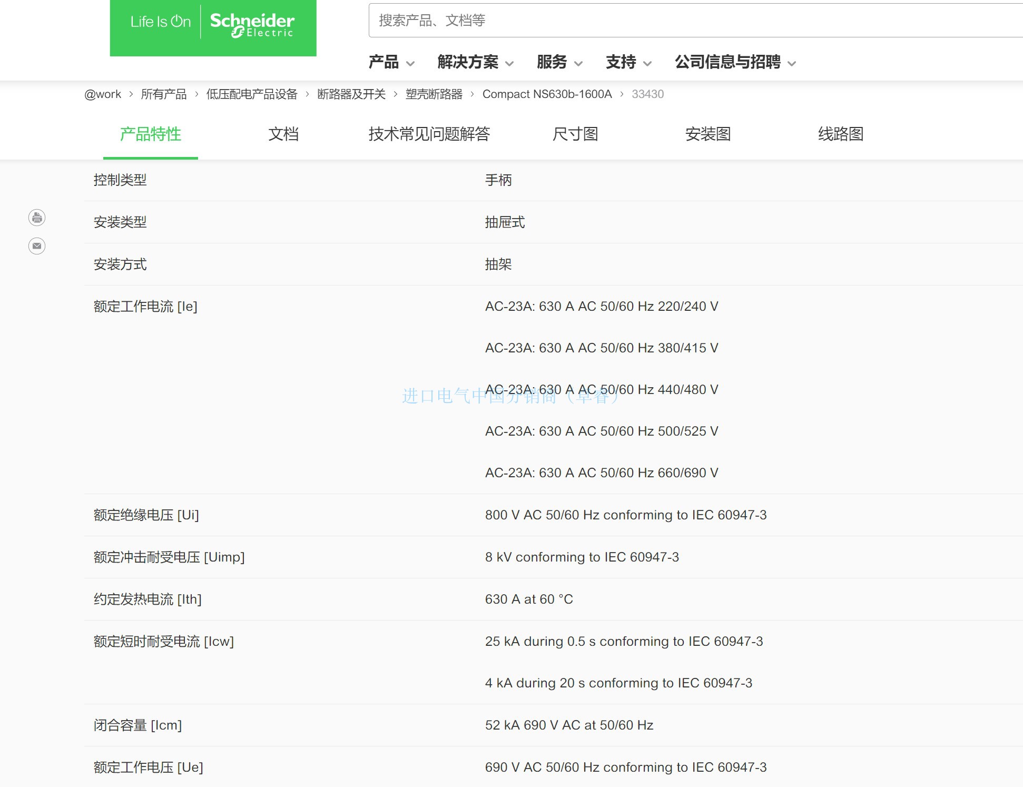Expand the 支持 menu

coord(628,62)
